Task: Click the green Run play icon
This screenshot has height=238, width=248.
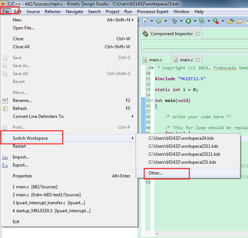Action: (188, 21)
